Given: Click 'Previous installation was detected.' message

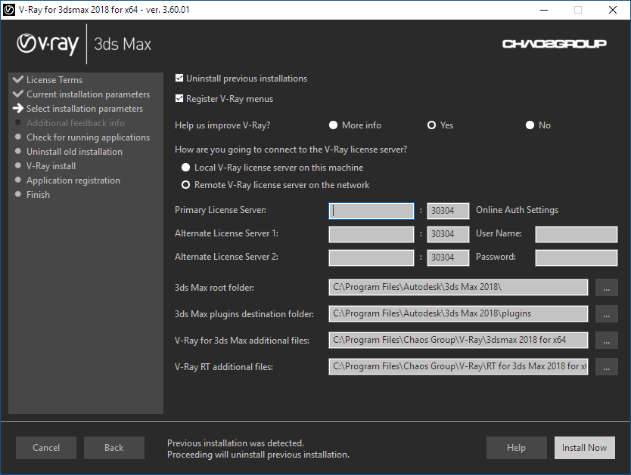Looking at the screenshot, I should (x=235, y=443).
